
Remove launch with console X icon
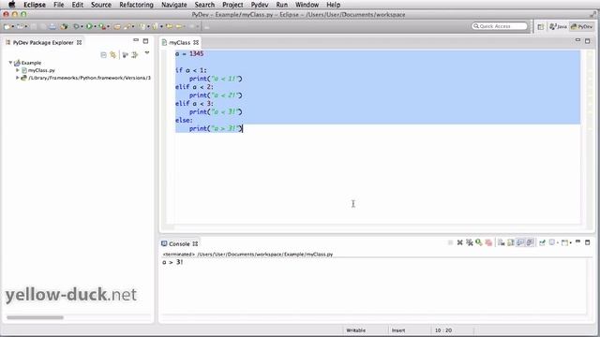click(x=460, y=242)
